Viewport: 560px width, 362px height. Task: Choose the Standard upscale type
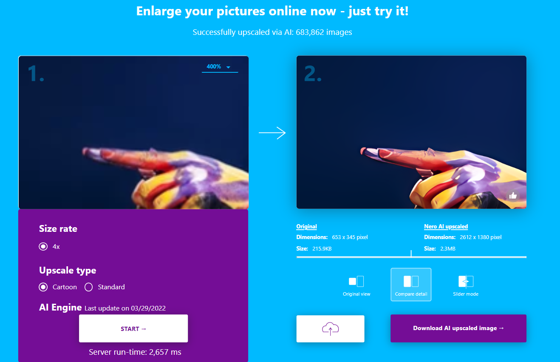click(x=88, y=287)
